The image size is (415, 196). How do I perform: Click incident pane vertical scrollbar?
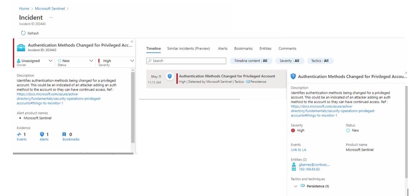coord(133,107)
